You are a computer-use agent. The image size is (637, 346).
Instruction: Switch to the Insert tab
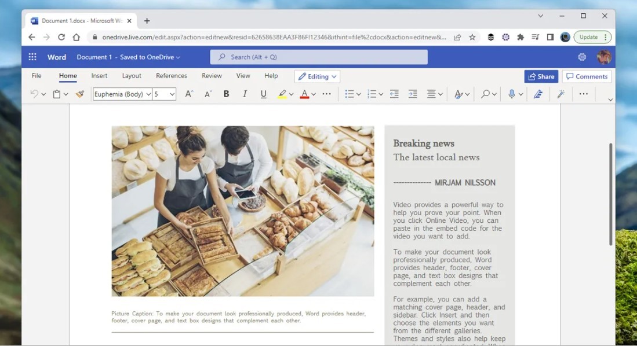[99, 76]
